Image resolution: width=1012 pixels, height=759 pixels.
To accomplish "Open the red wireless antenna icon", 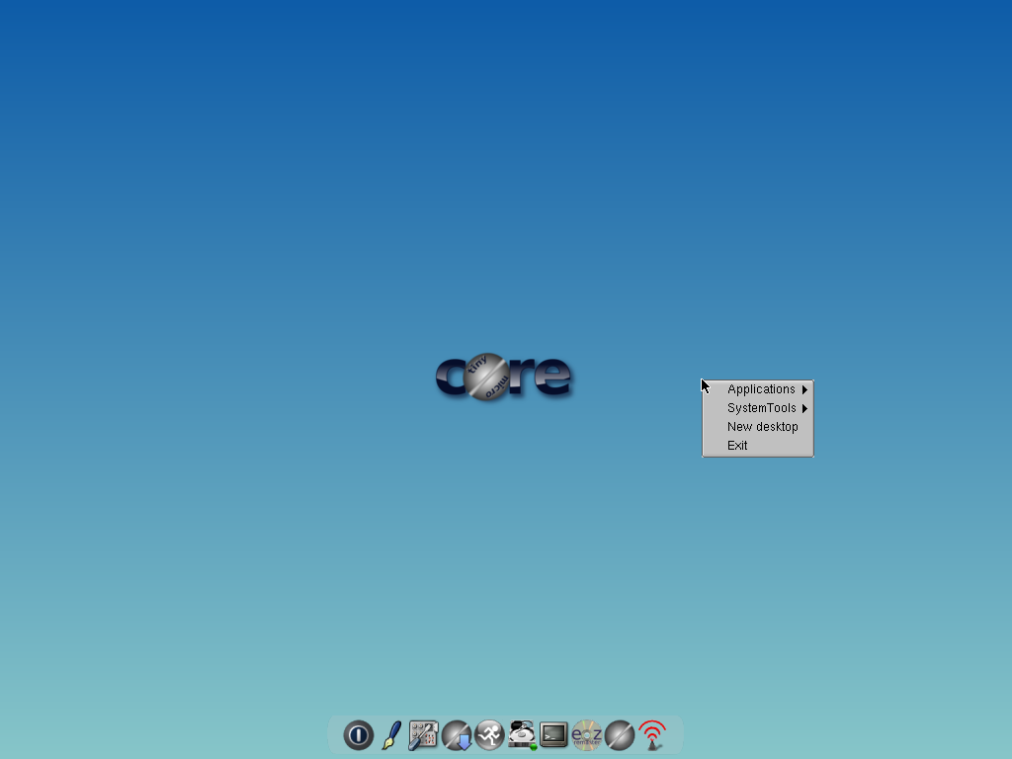I will pos(652,735).
